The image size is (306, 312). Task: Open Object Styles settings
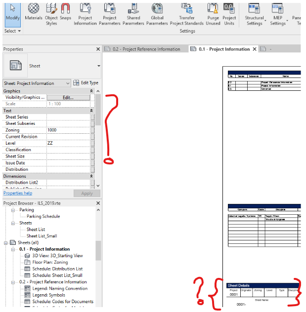[51, 14]
